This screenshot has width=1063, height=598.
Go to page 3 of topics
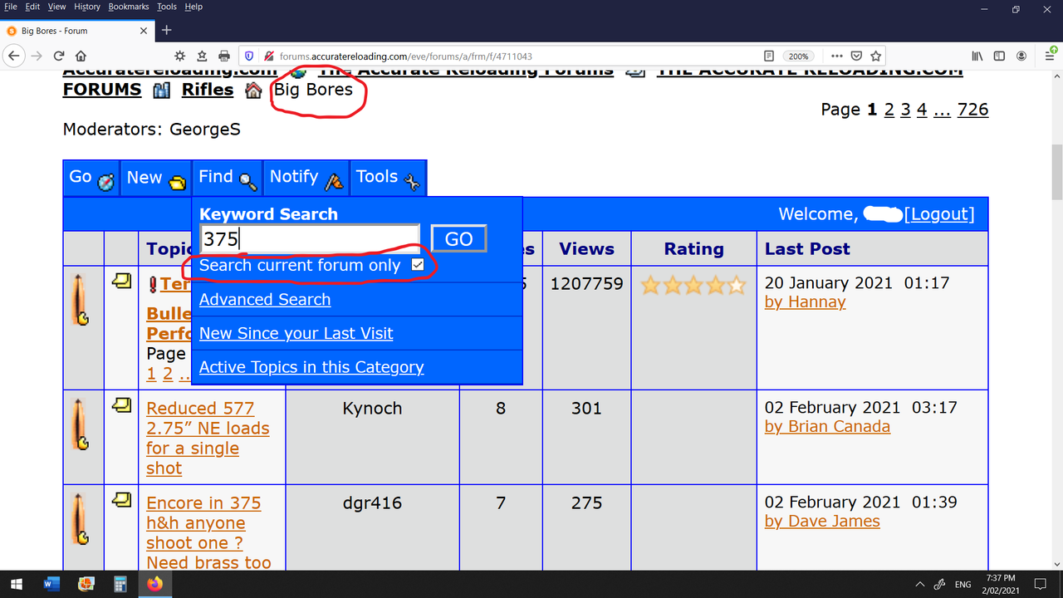pyautogui.click(x=906, y=110)
